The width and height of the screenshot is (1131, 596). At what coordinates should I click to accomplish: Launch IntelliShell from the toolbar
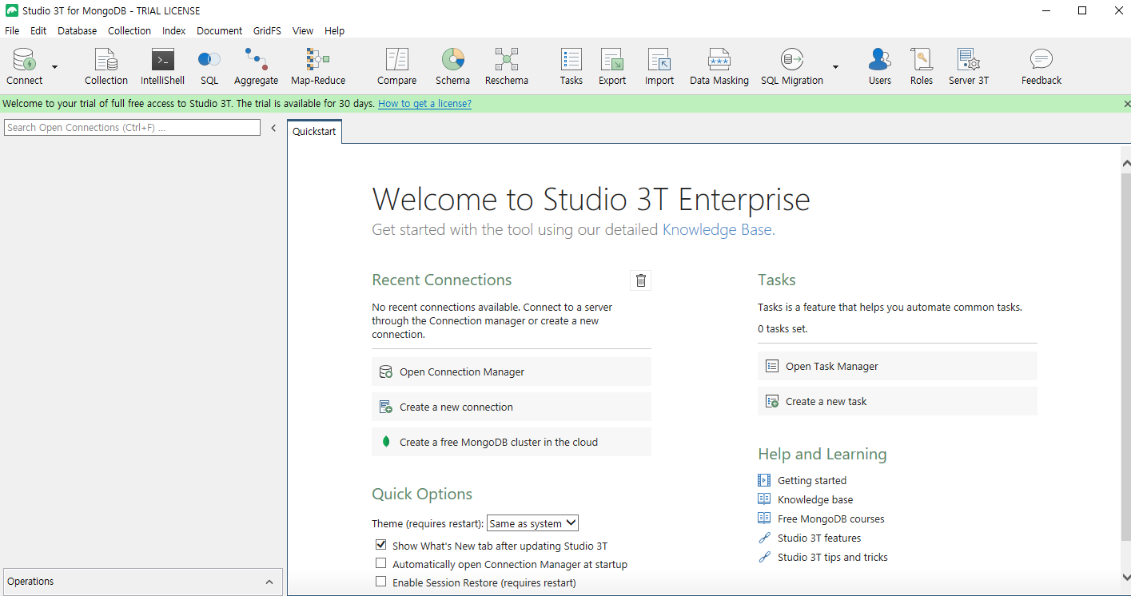162,66
